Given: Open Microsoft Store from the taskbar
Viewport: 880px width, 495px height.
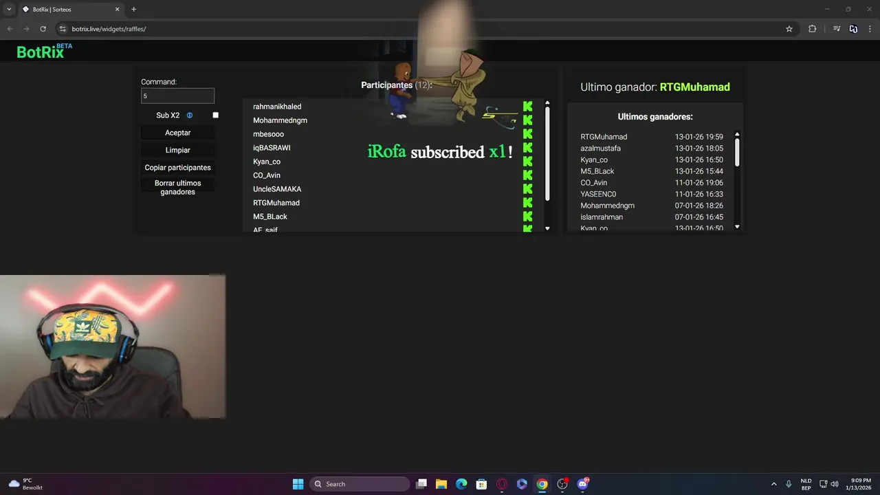Looking at the screenshot, I should (x=481, y=484).
